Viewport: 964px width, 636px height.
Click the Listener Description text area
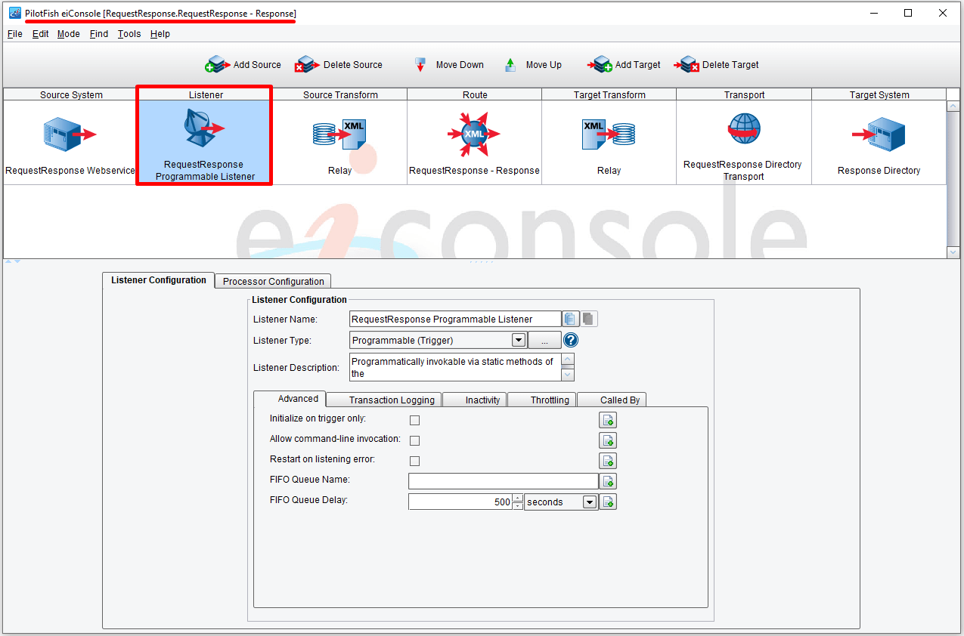tap(455, 367)
